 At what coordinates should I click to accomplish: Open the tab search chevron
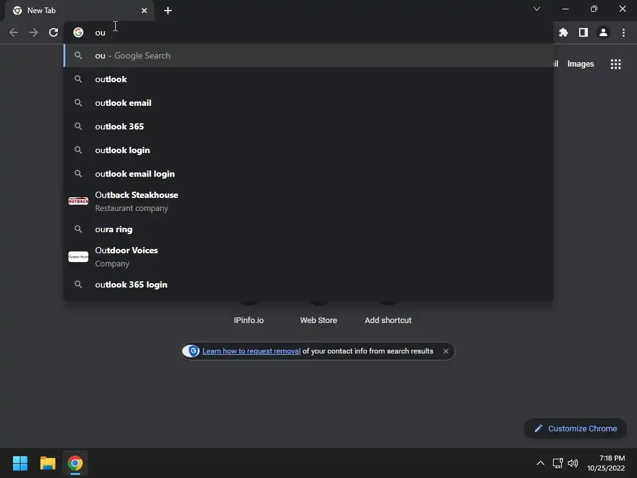pyautogui.click(x=537, y=9)
